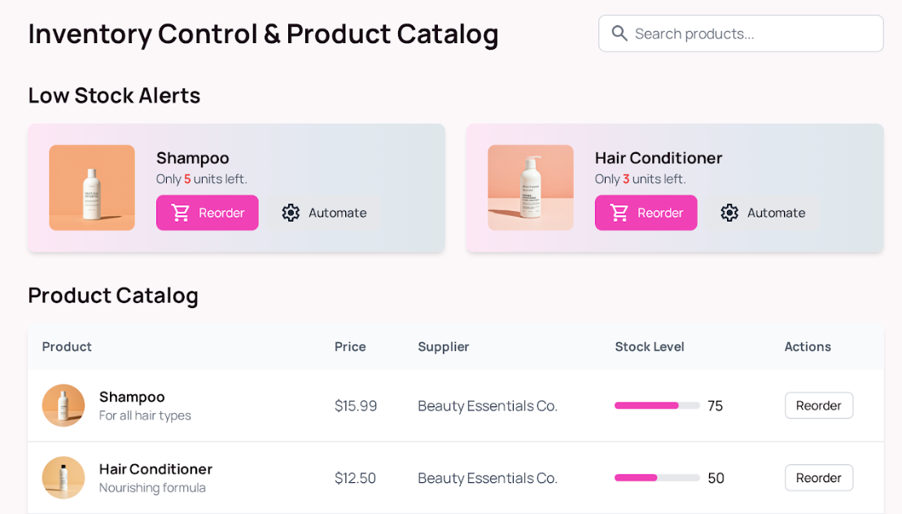Reorder Hair Conditioner from low stock alert
This screenshot has height=514, width=902.
point(646,213)
